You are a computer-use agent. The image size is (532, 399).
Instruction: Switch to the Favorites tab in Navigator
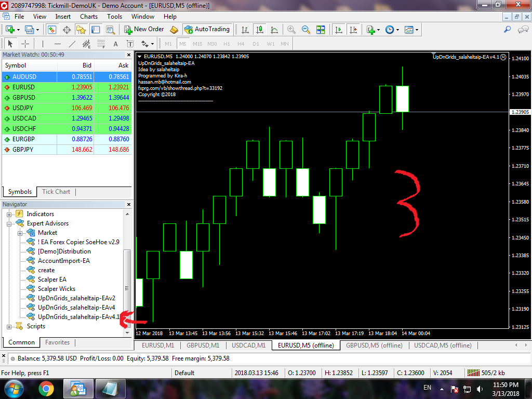click(x=57, y=342)
